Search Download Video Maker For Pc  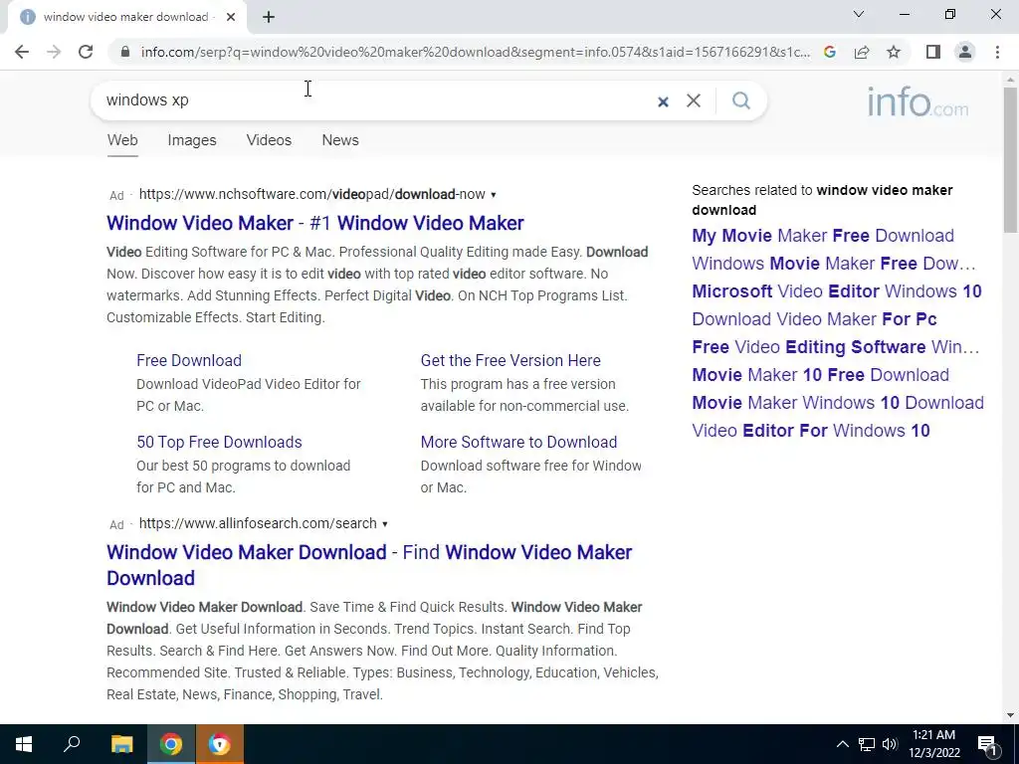pos(814,319)
